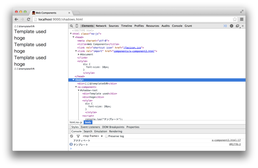This screenshot has width=258, height=168.
Task: Select the Styles sidebar tab
Action: [x=75, y=127]
